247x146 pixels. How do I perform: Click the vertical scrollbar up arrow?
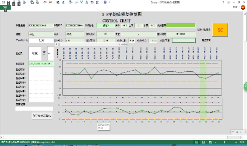pos(245,13)
